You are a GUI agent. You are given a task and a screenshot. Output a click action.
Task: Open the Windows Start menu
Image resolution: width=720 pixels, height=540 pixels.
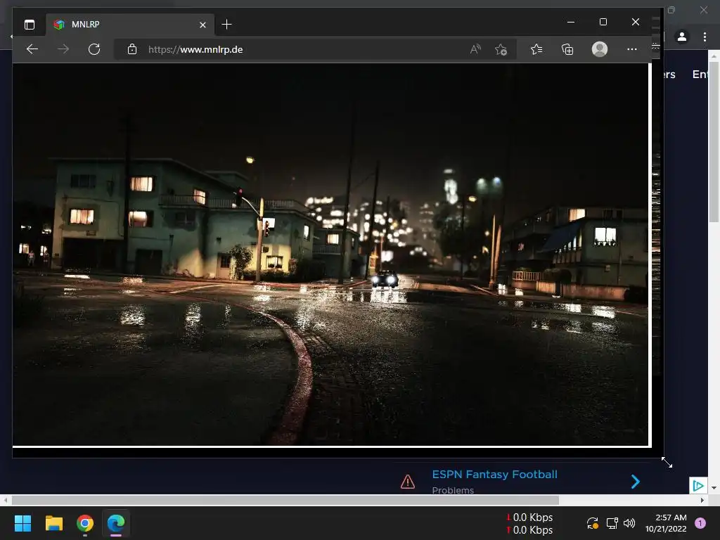click(22, 523)
